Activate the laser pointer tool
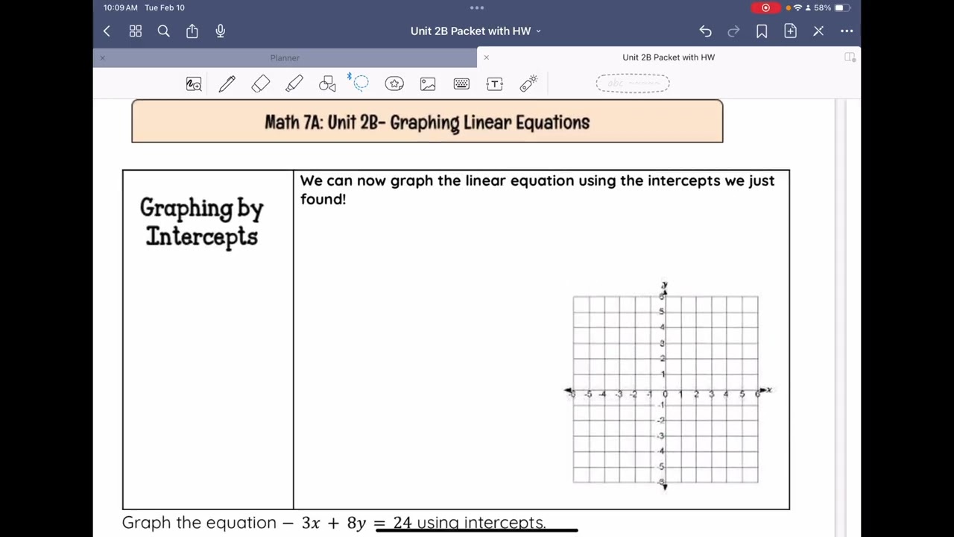 click(x=528, y=84)
